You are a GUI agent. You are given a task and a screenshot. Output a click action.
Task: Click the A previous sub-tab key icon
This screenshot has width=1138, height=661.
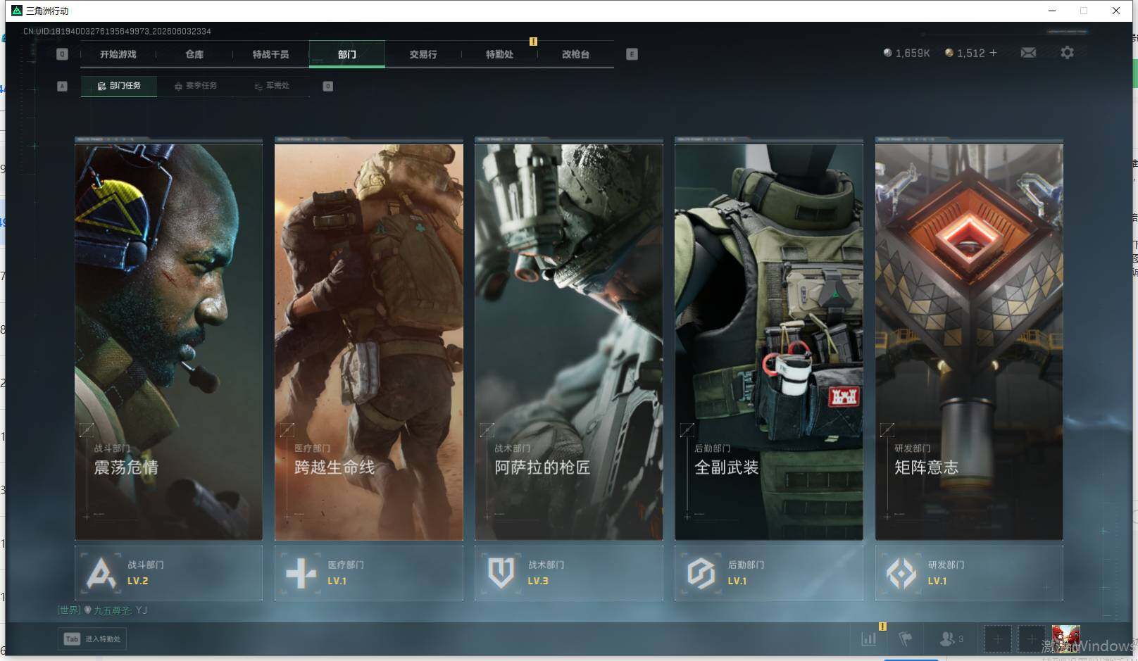click(62, 86)
